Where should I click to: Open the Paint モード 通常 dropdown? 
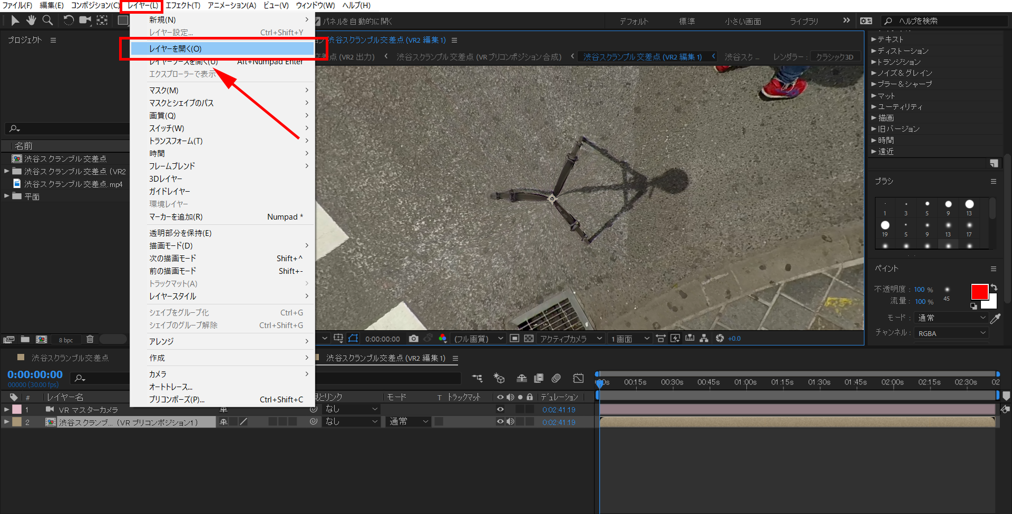[x=951, y=318]
